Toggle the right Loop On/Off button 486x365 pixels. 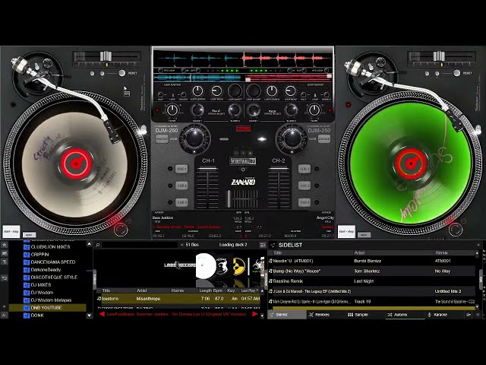(x=254, y=91)
